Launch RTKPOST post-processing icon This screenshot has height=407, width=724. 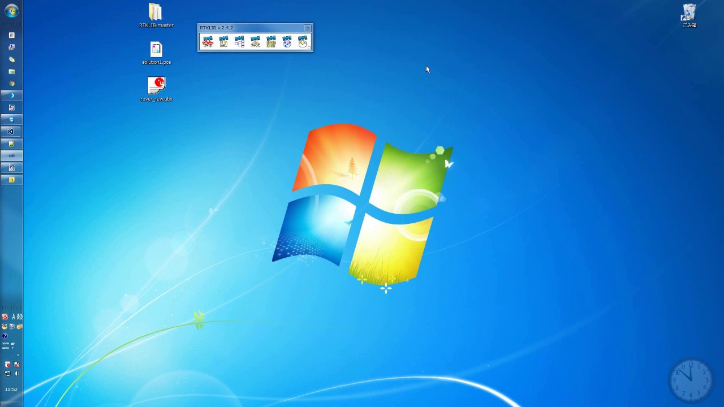click(255, 42)
